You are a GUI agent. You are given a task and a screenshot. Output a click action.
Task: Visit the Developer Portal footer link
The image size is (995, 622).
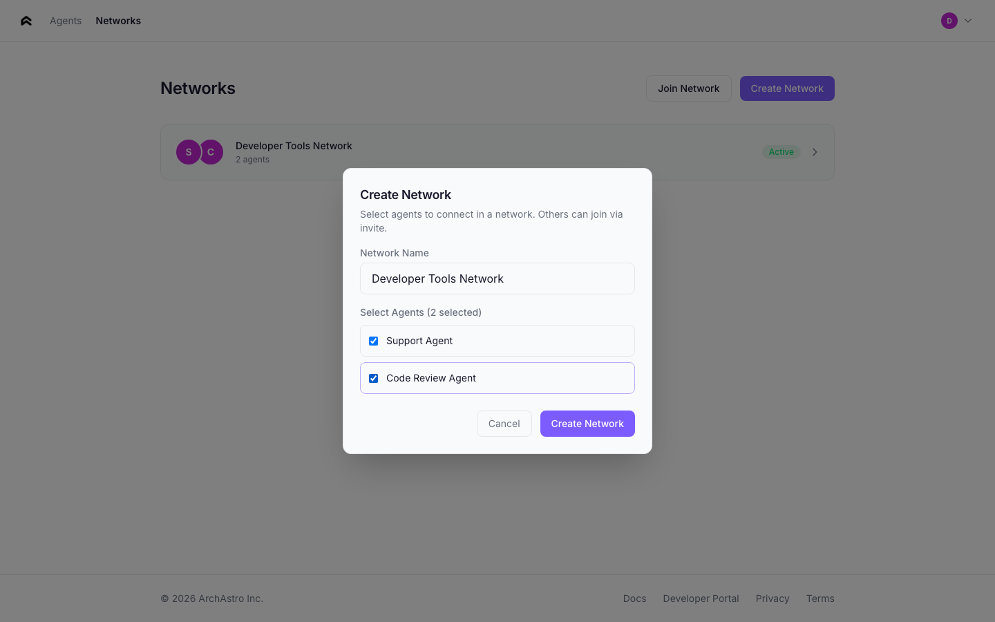click(x=701, y=599)
